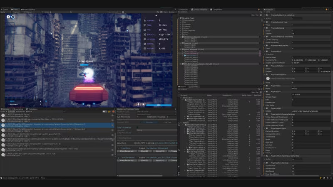The image size is (333, 187).
Task: Click the heart icon in game HUD
Action: (x=144, y=105)
